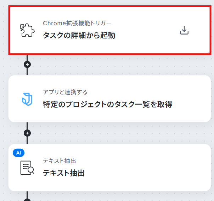Screen dimensions: 214x201
Task: Click the アプリと連携する label
Action: click(65, 92)
